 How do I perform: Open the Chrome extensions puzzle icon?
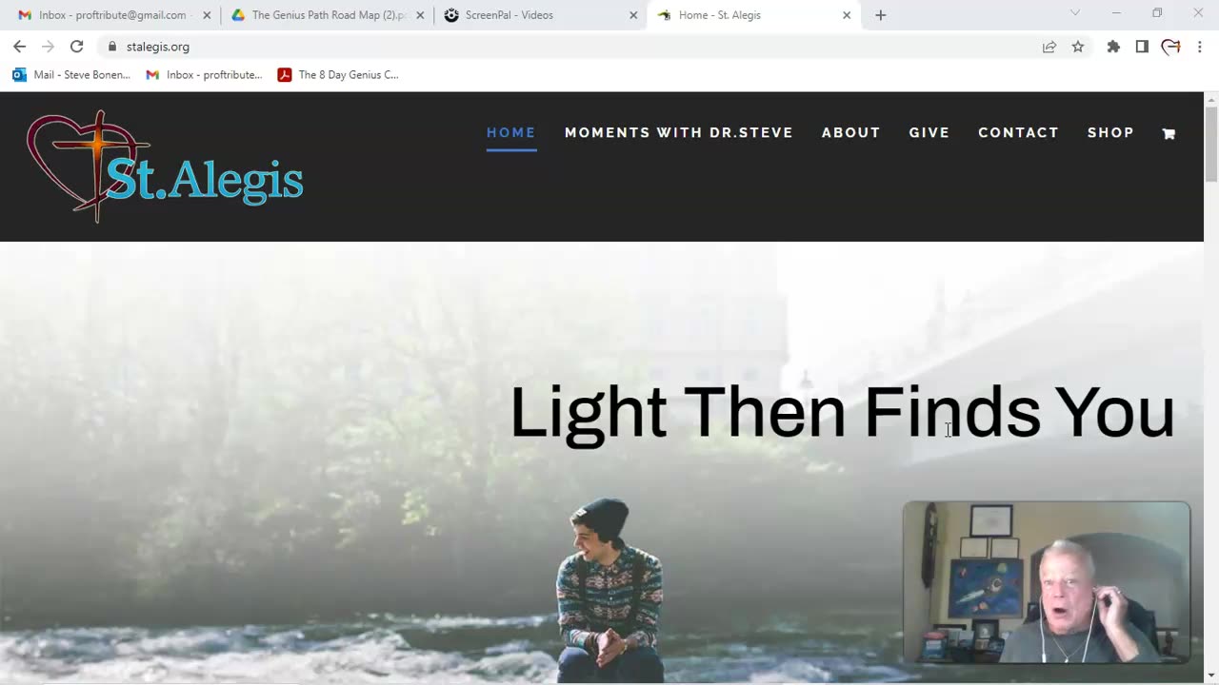point(1113,47)
